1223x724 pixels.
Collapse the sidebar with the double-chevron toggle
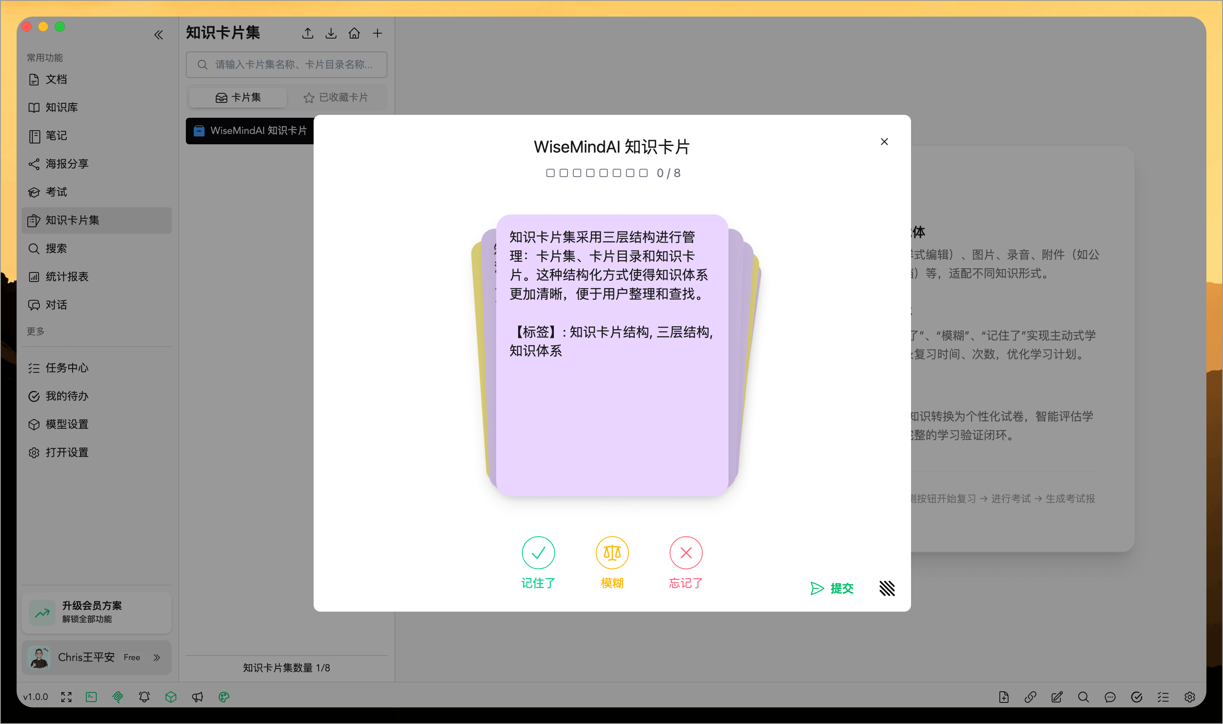[x=158, y=35]
